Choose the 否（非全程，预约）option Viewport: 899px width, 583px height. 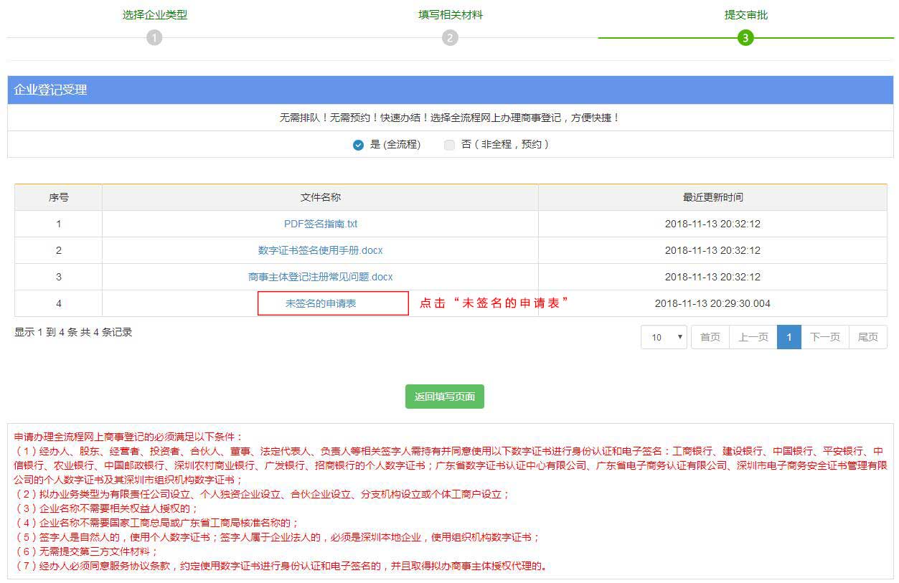click(449, 144)
